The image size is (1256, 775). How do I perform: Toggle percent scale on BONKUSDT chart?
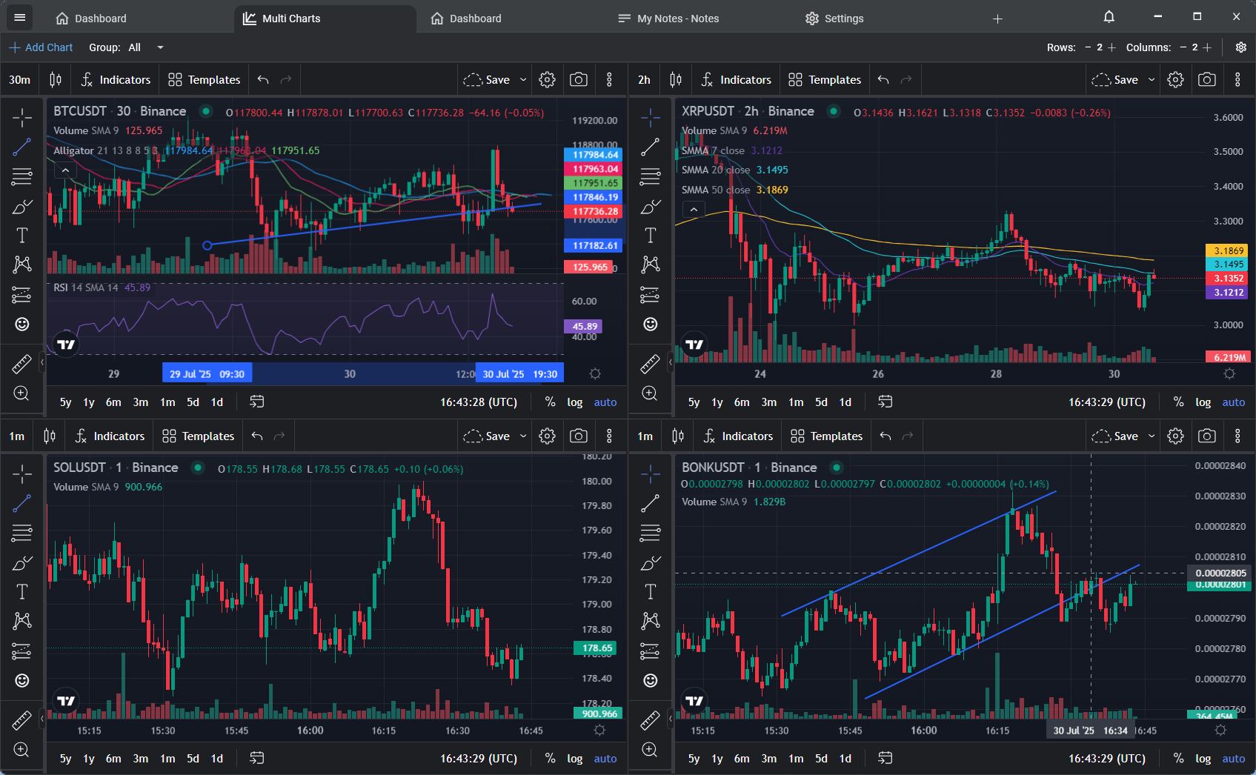pos(1178,758)
